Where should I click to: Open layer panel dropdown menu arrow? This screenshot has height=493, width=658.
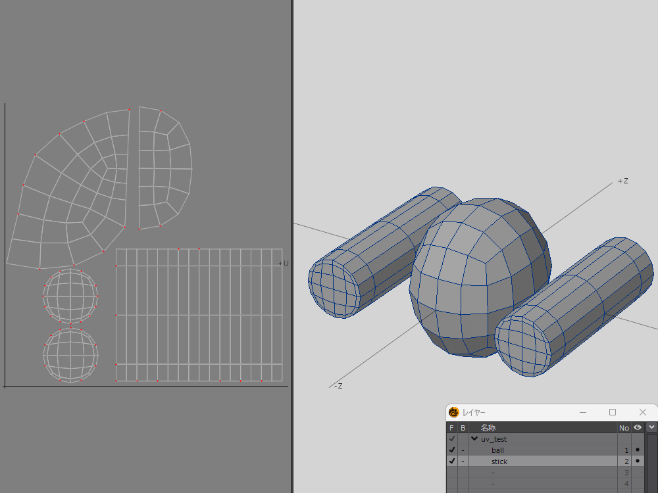(651, 427)
